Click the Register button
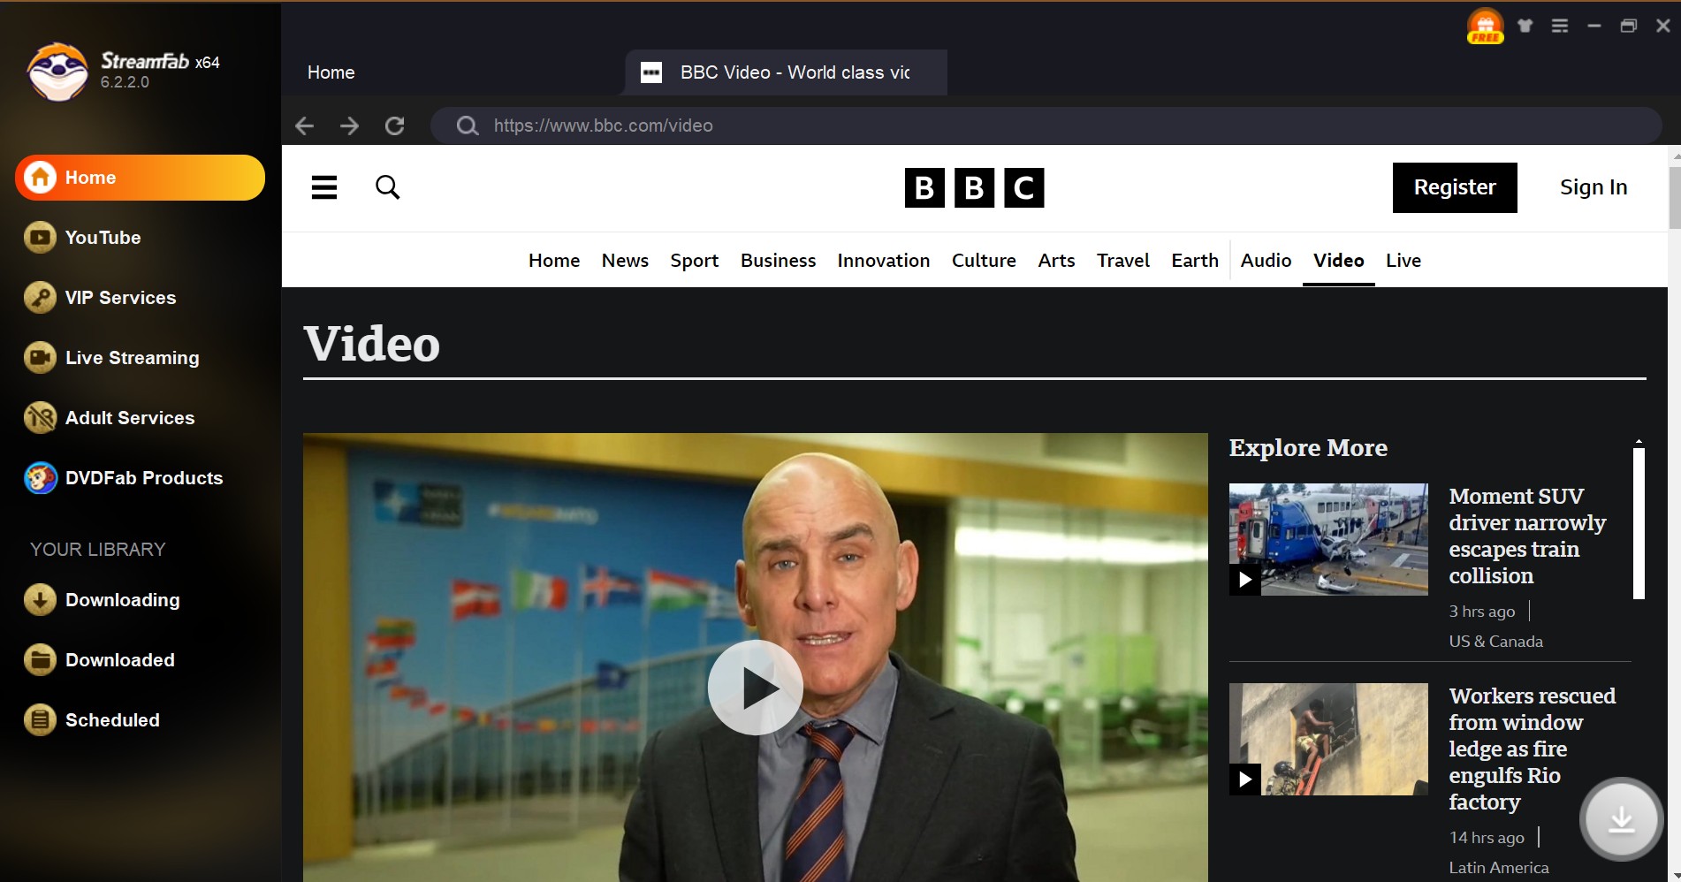 (1455, 187)
